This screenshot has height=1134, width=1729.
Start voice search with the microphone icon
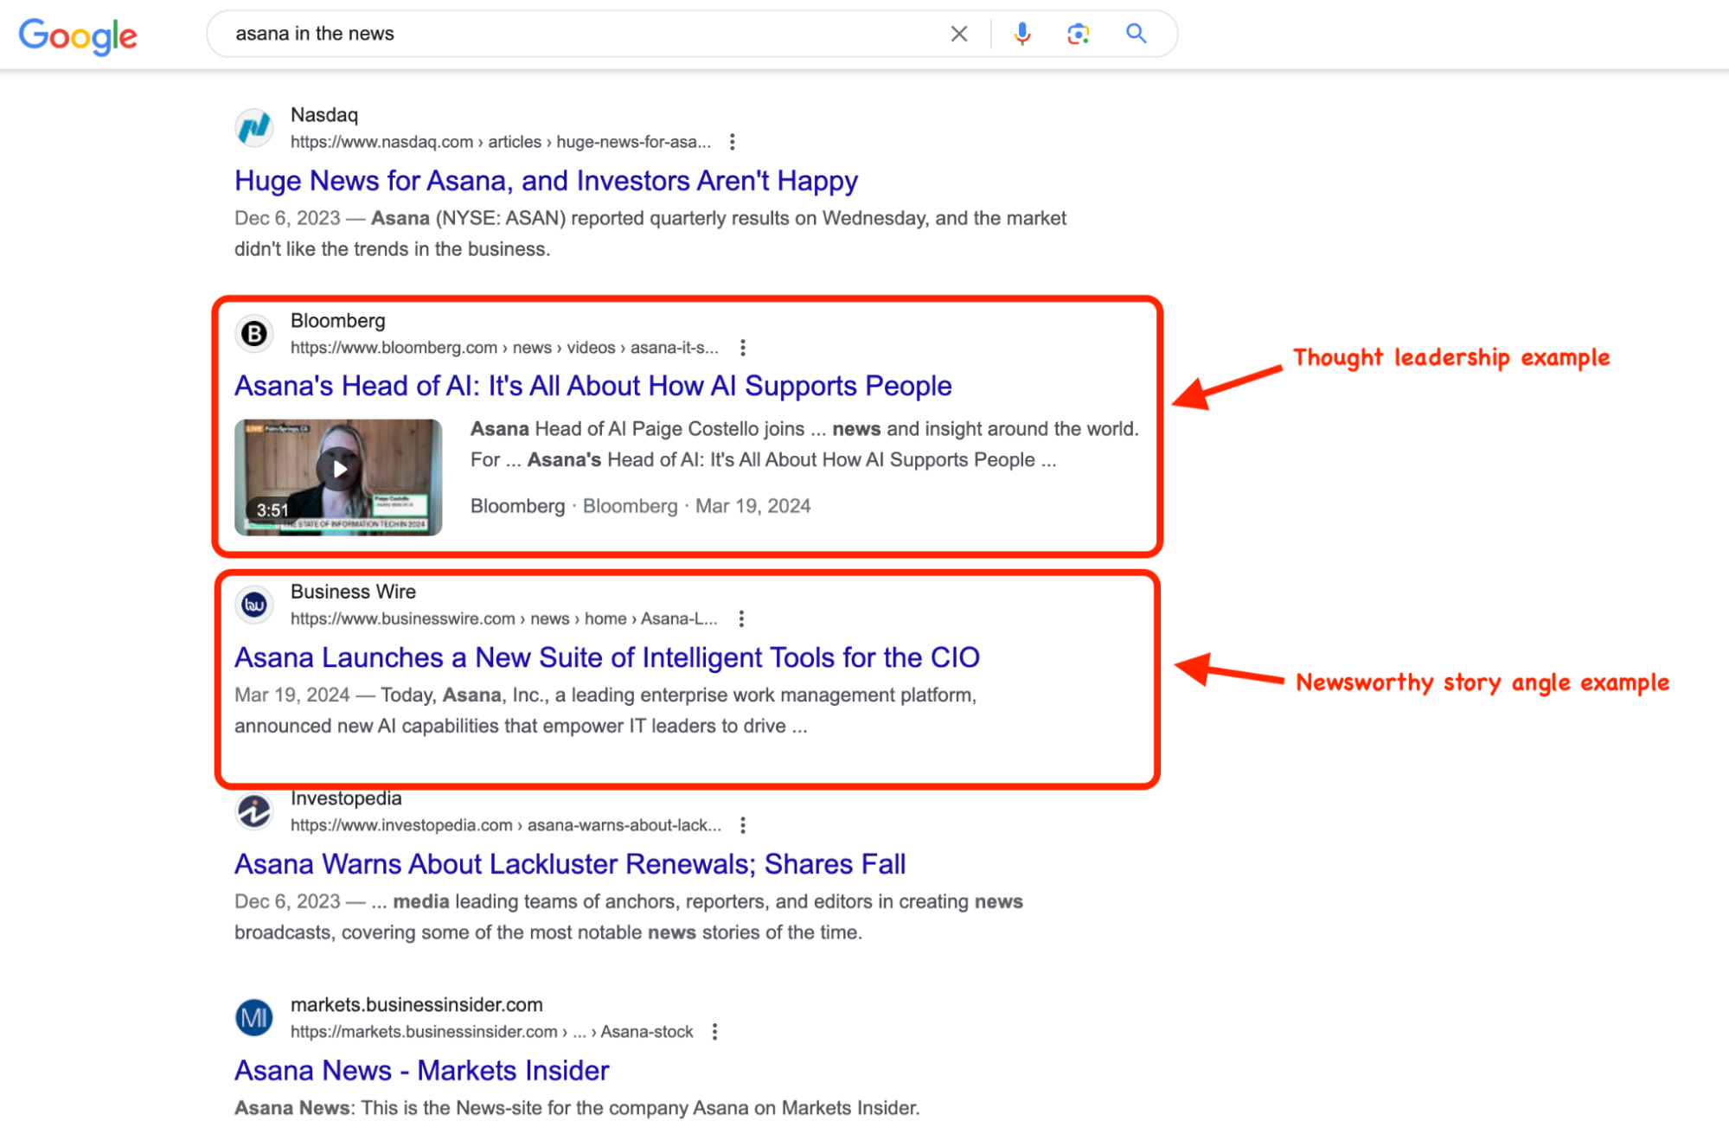click(1022, 34)
